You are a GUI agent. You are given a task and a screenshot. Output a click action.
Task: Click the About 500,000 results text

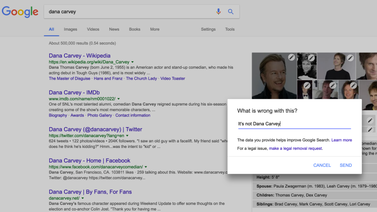82,43
